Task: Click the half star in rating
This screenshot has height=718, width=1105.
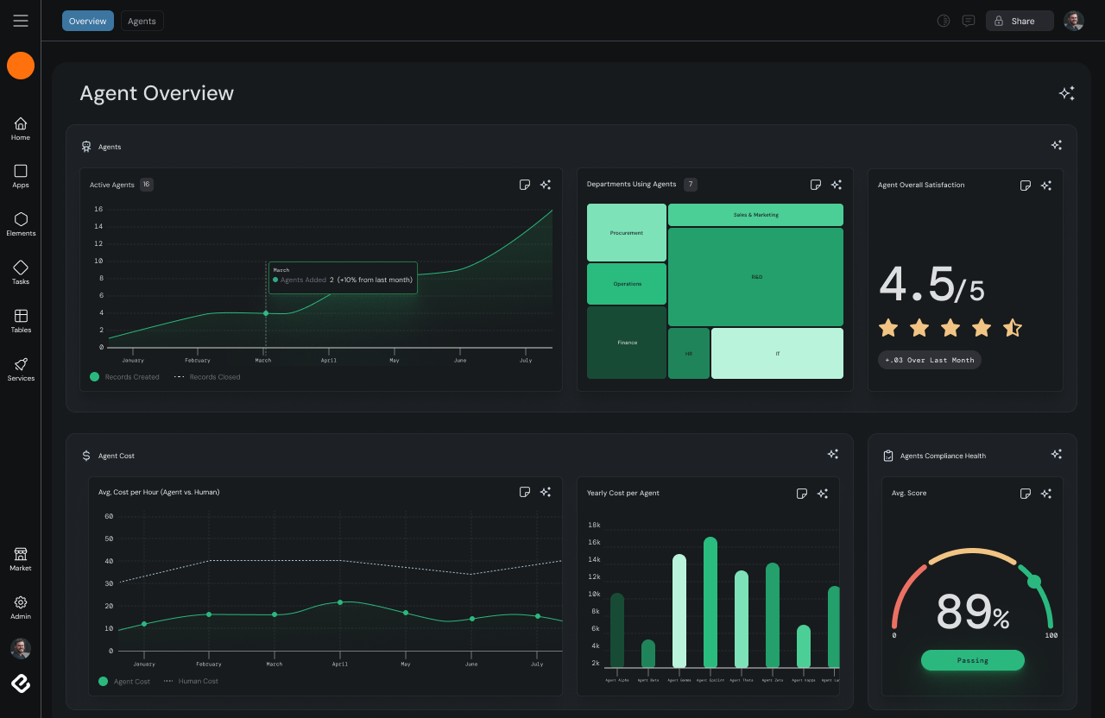Action: pyautogui.click(x=1013, y=328)
